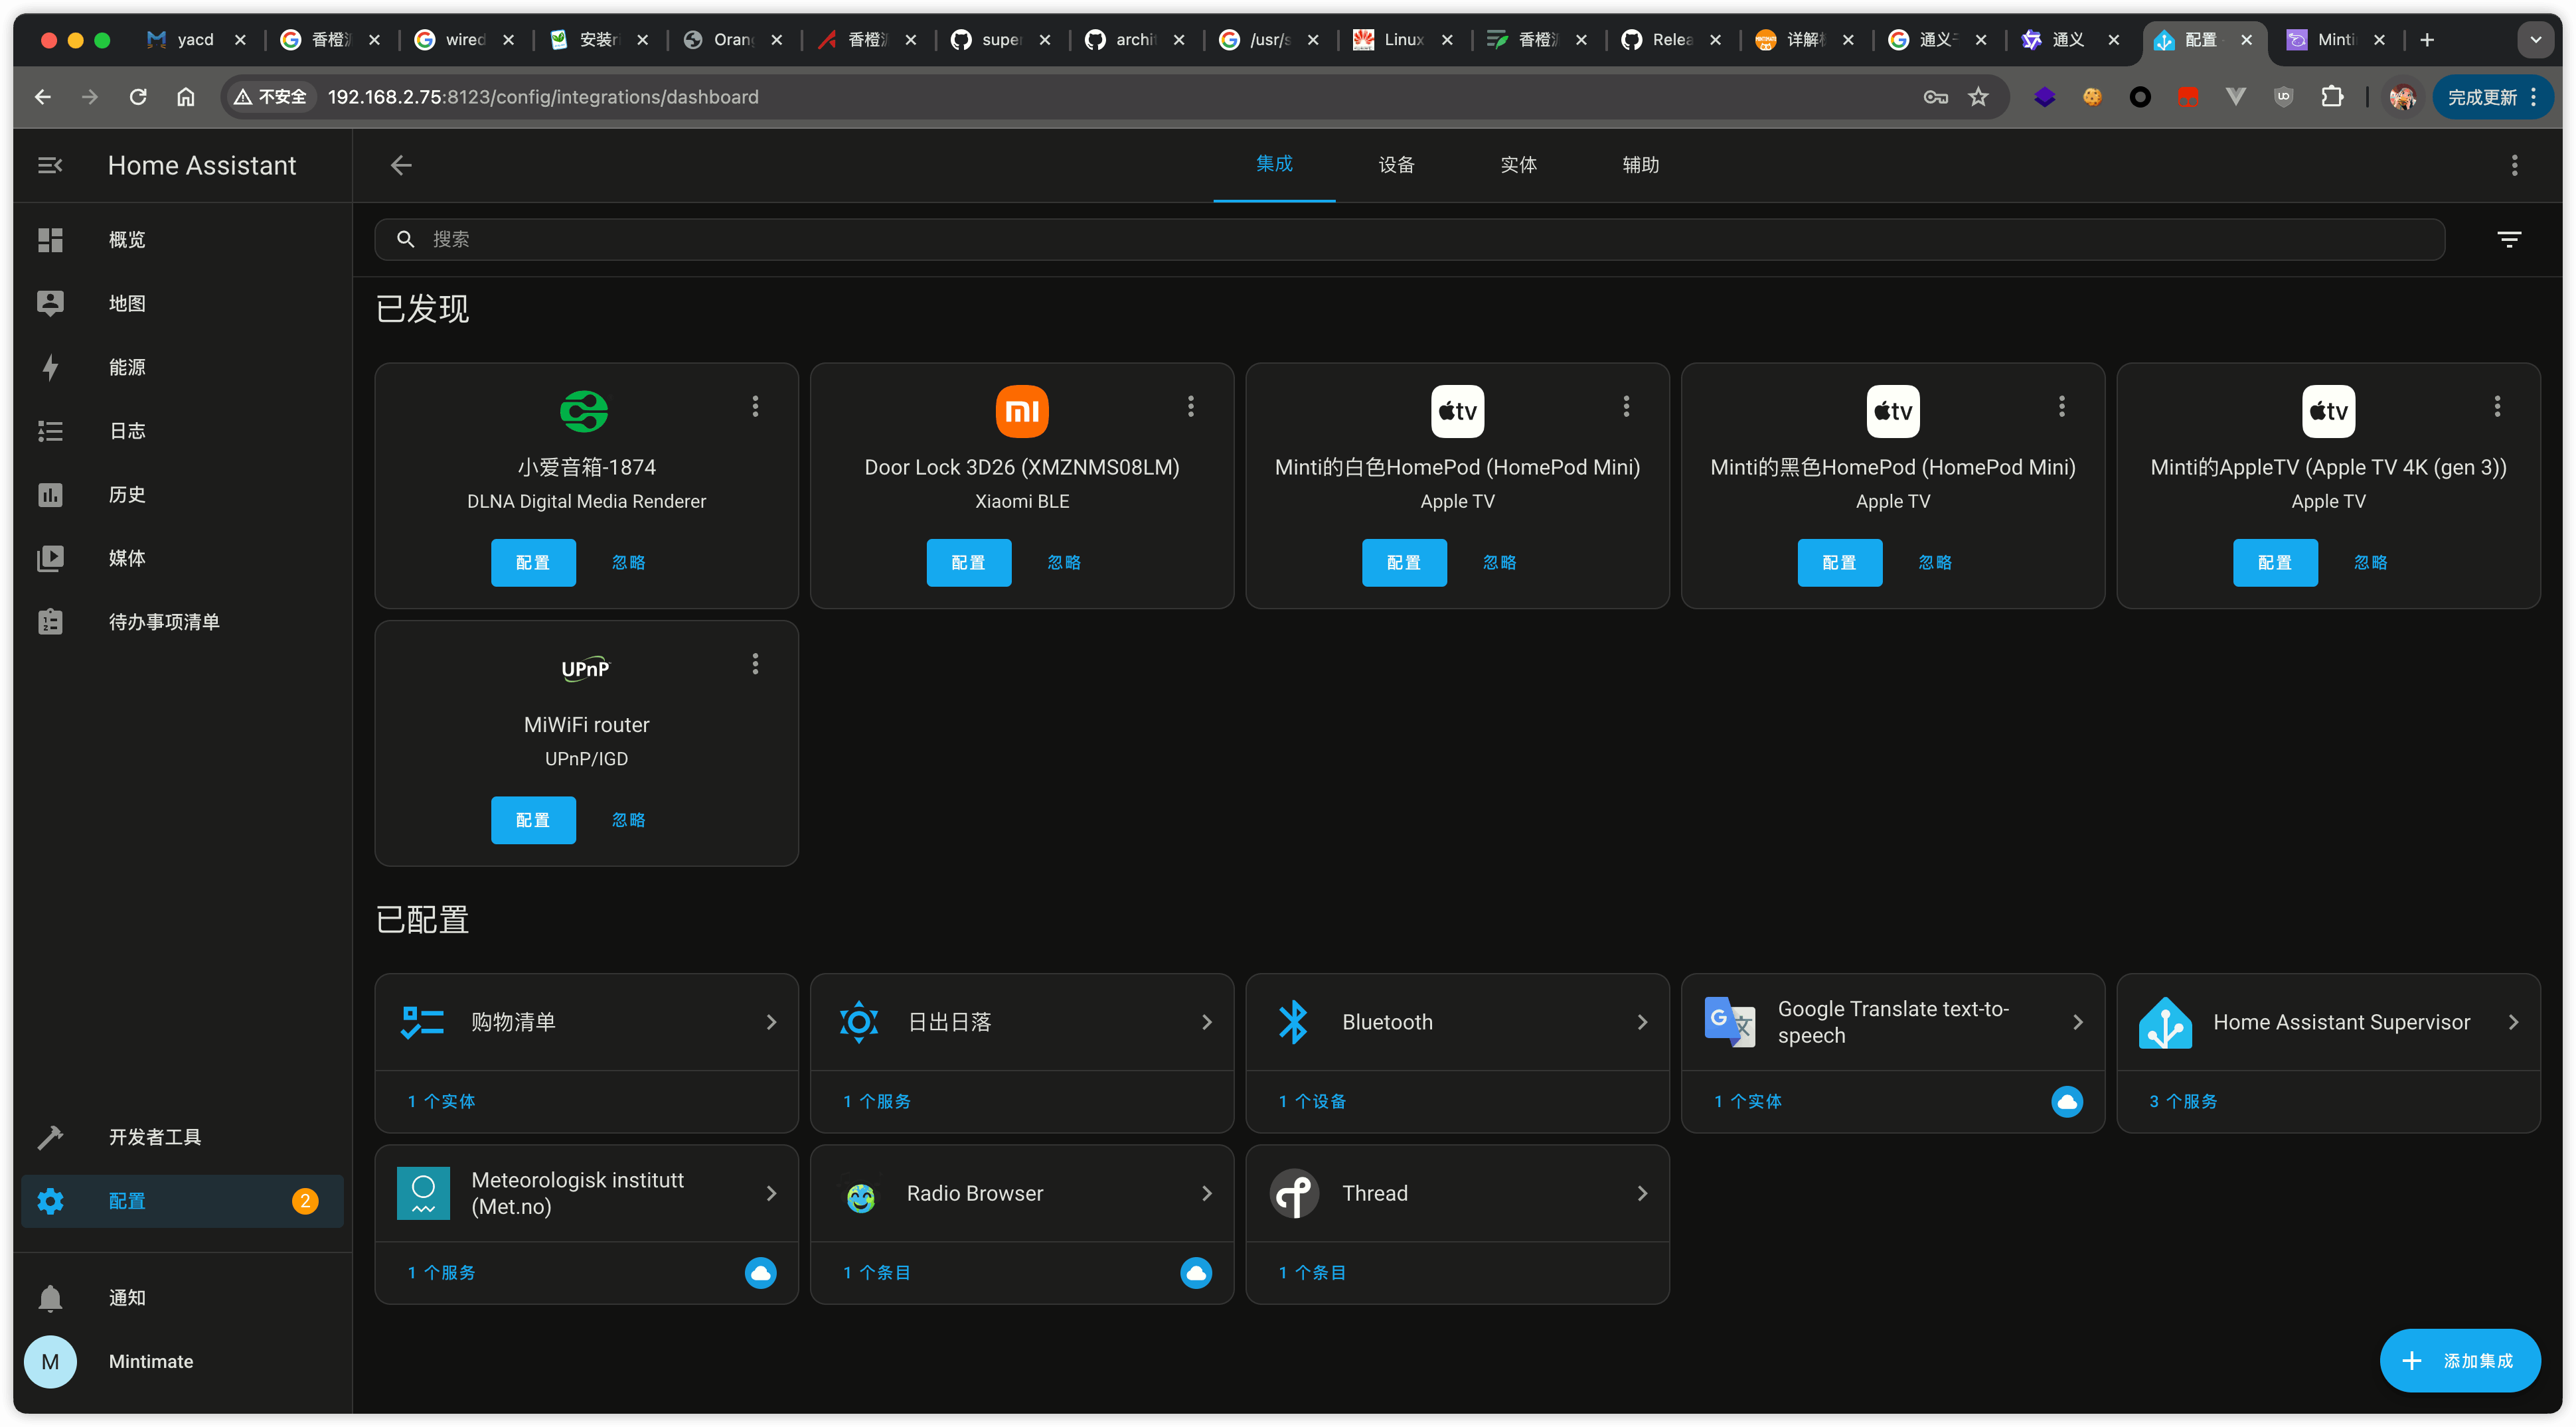This screenshot has width=2576, height=1427.
Task: Switch to the 设备 devices tab
Action: coord(1396,165)
